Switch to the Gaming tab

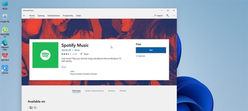(x=41, y=16)
